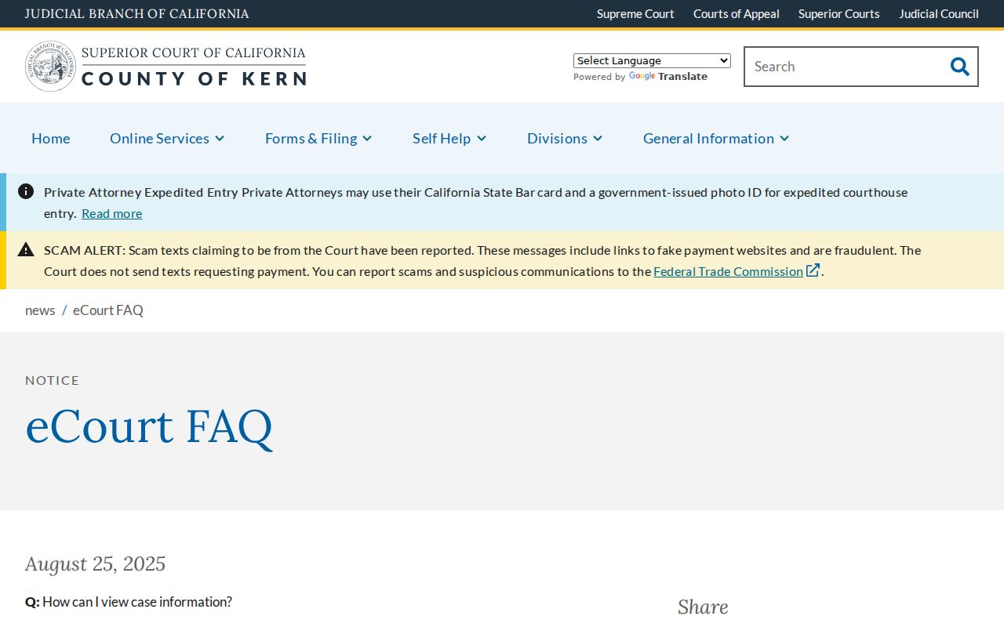Click the magnifying glass search icon
Image resolution: width=1004 pixels, height=627 pixels.
click(959, 67)
